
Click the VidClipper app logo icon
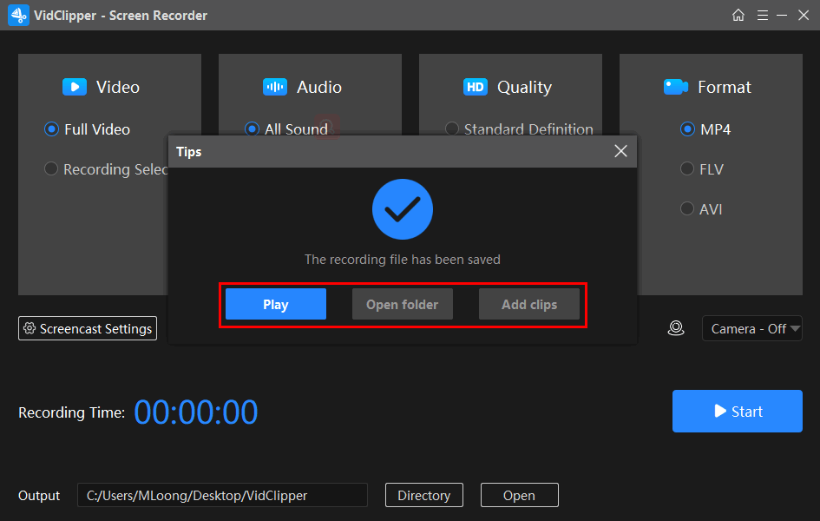tap(18, 16)
